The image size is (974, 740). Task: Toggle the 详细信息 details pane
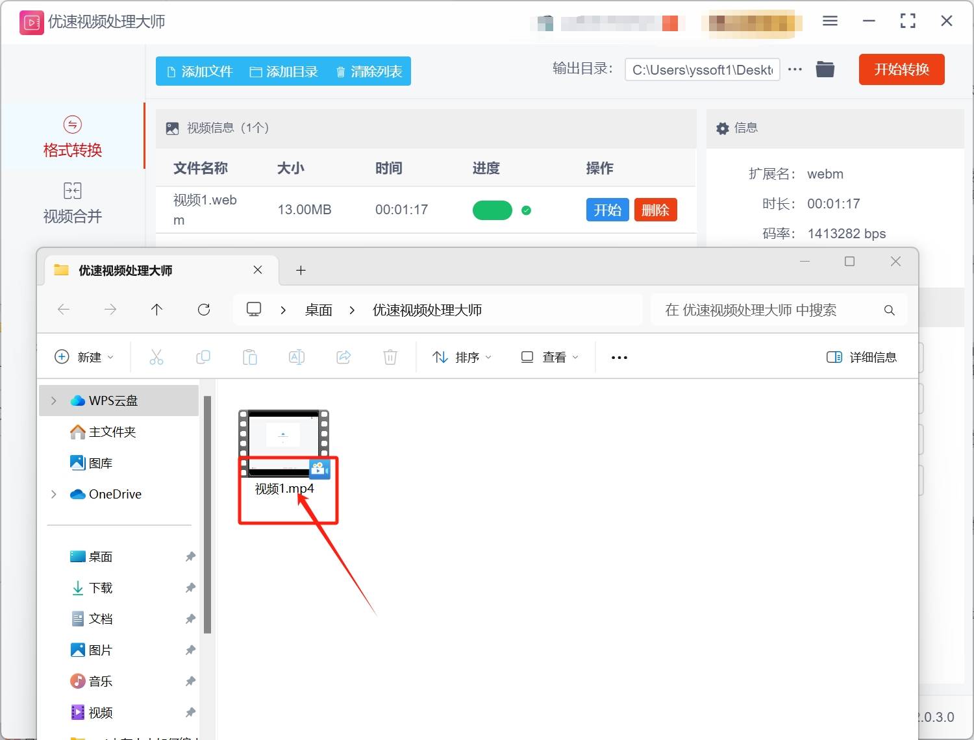point(862,357)
